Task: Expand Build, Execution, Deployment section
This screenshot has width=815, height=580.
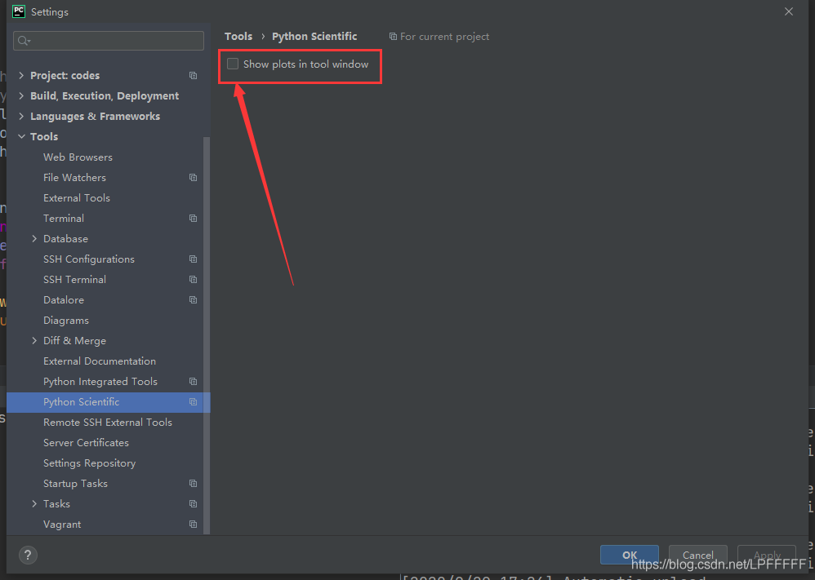Action: [x=21, y=95]
